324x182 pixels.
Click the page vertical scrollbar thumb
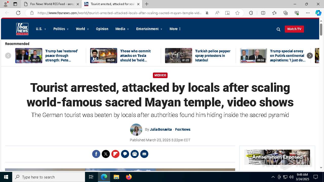[x=321, y=30]
